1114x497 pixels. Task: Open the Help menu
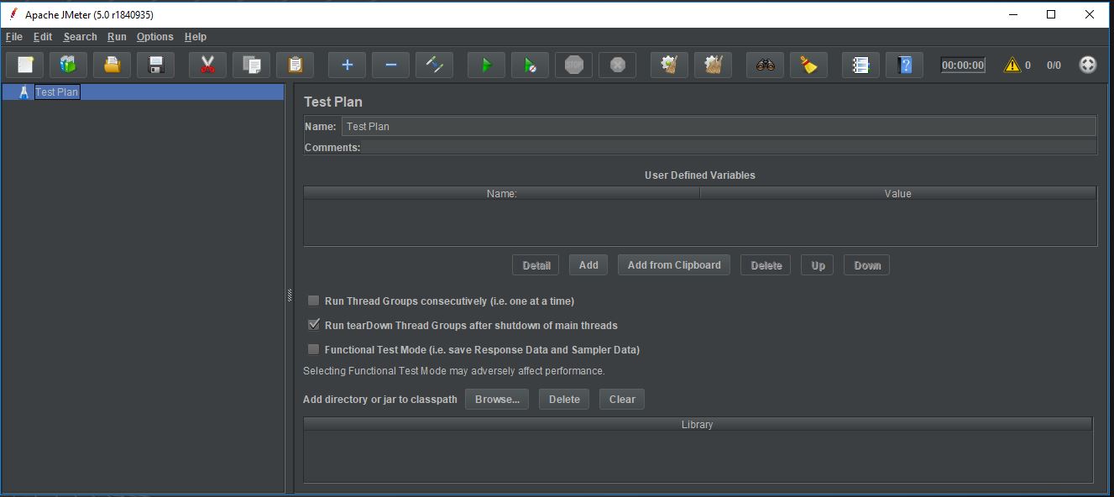click(196, 37)
